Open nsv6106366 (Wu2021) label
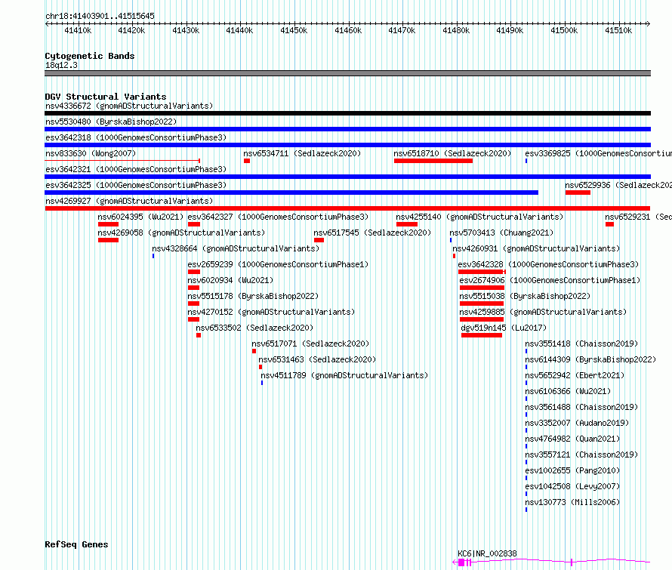The image size is (672, 570). [568, 391]
